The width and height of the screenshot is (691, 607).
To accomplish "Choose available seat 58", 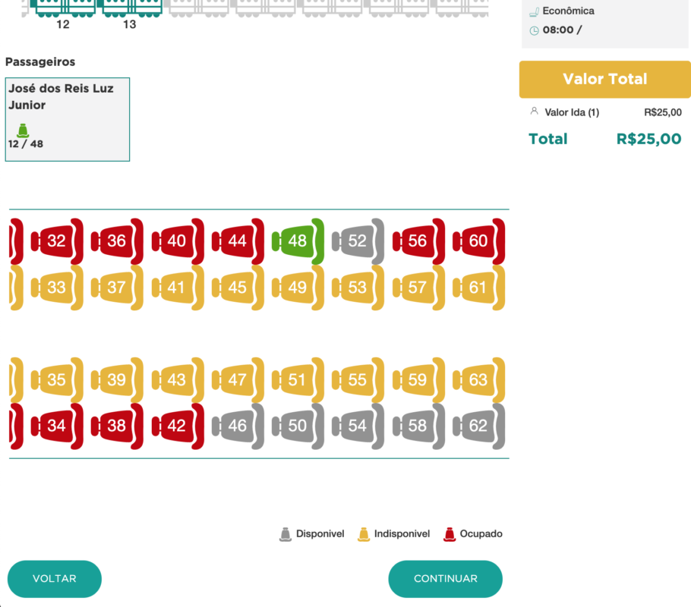I will point(418,426).
